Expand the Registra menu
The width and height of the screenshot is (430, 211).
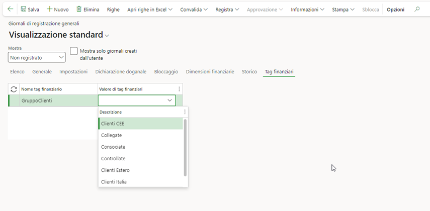[x=227, y=10]
